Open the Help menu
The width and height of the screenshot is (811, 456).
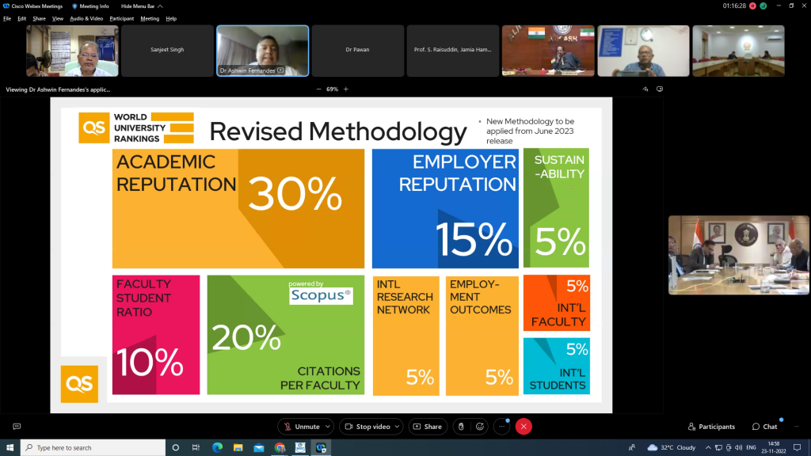point(171,19)
